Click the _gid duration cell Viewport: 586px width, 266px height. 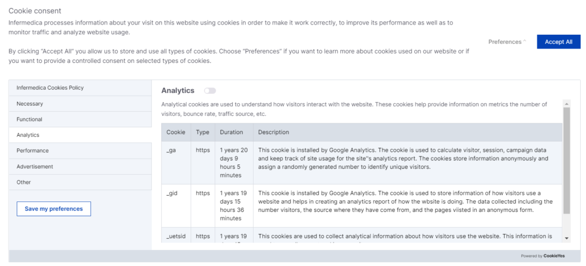point(234,205)
